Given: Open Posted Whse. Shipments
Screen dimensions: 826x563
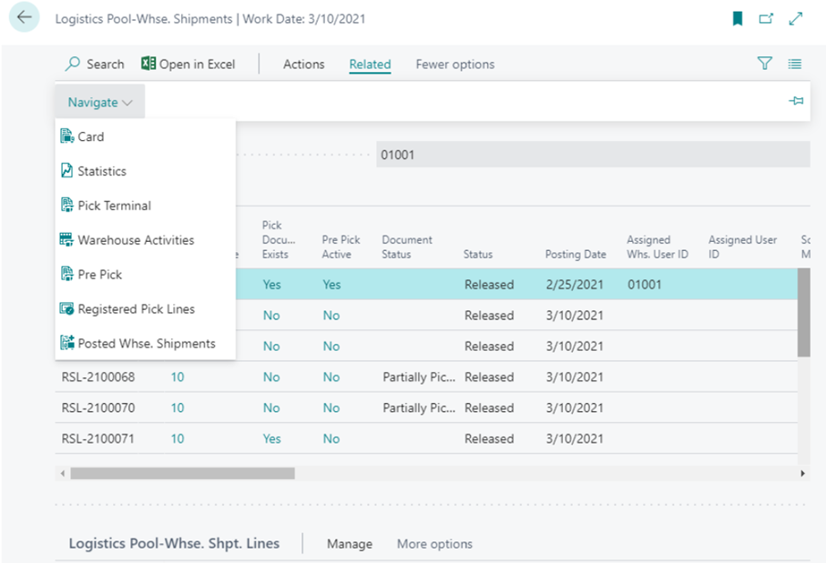Looking at the screenshot, I should 146,344.
